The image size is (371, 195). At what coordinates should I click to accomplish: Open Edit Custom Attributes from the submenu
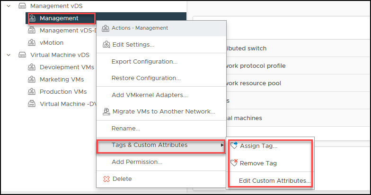[x=274, y=181]
